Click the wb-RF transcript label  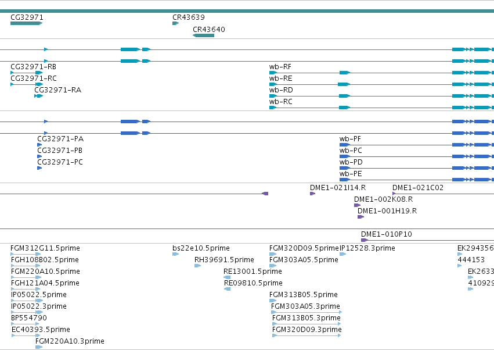click(x=280, y=67)
